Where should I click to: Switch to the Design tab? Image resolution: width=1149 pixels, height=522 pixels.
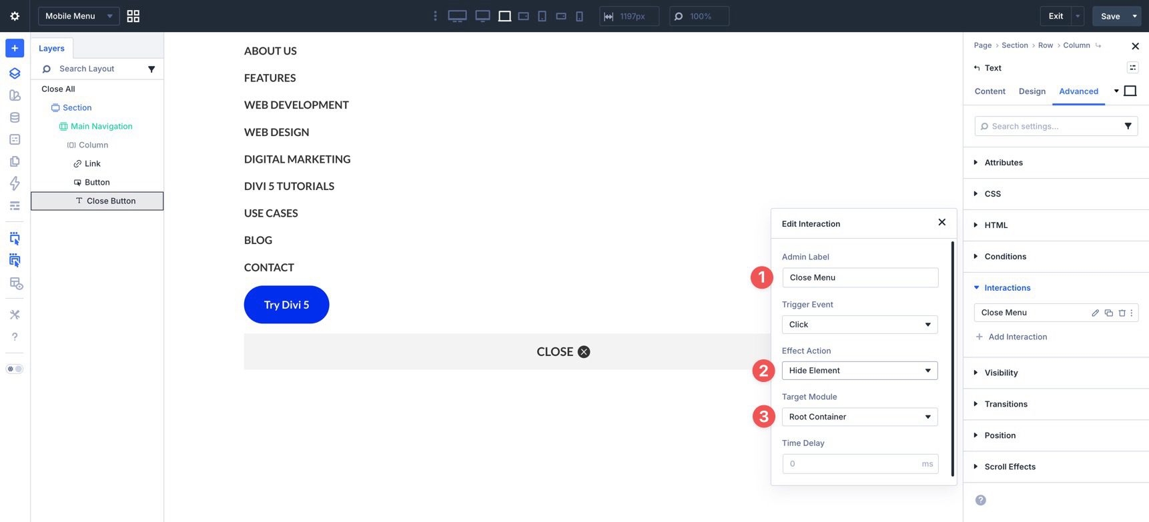1032,91
